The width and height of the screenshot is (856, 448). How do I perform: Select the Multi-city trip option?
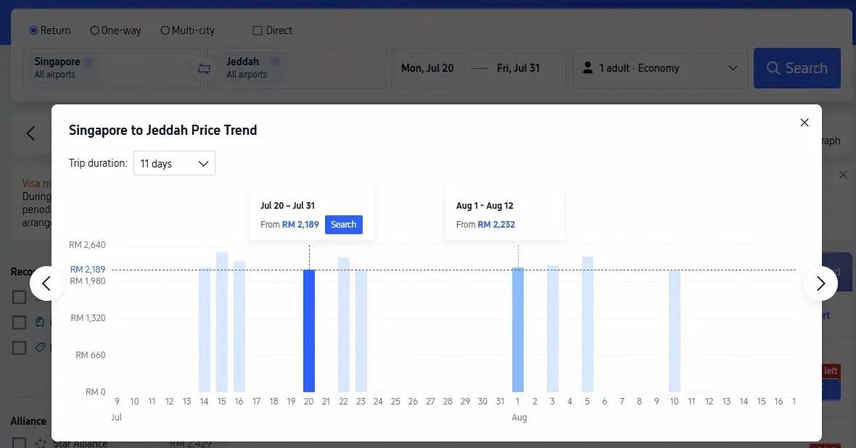click(187, 30)
